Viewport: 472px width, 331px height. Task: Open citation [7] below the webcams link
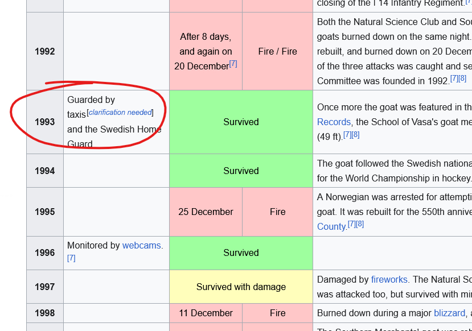point(71,258)
